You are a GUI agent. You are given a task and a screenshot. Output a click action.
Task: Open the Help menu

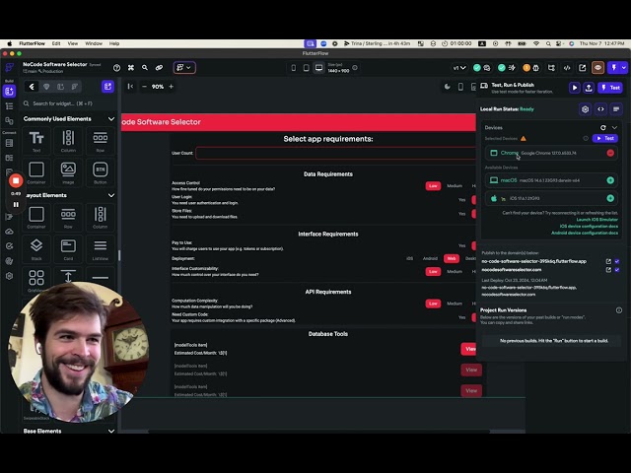[114, 43]
